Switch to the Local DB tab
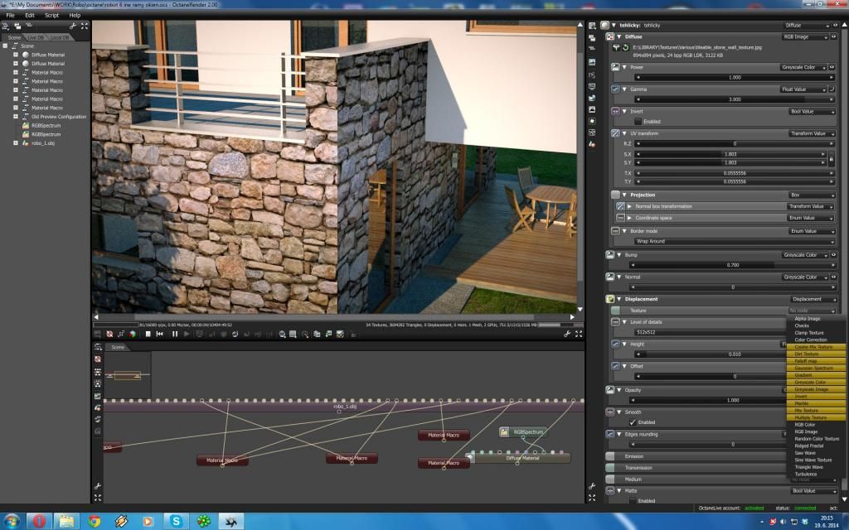The image size is (849, 530). point(60,38)
